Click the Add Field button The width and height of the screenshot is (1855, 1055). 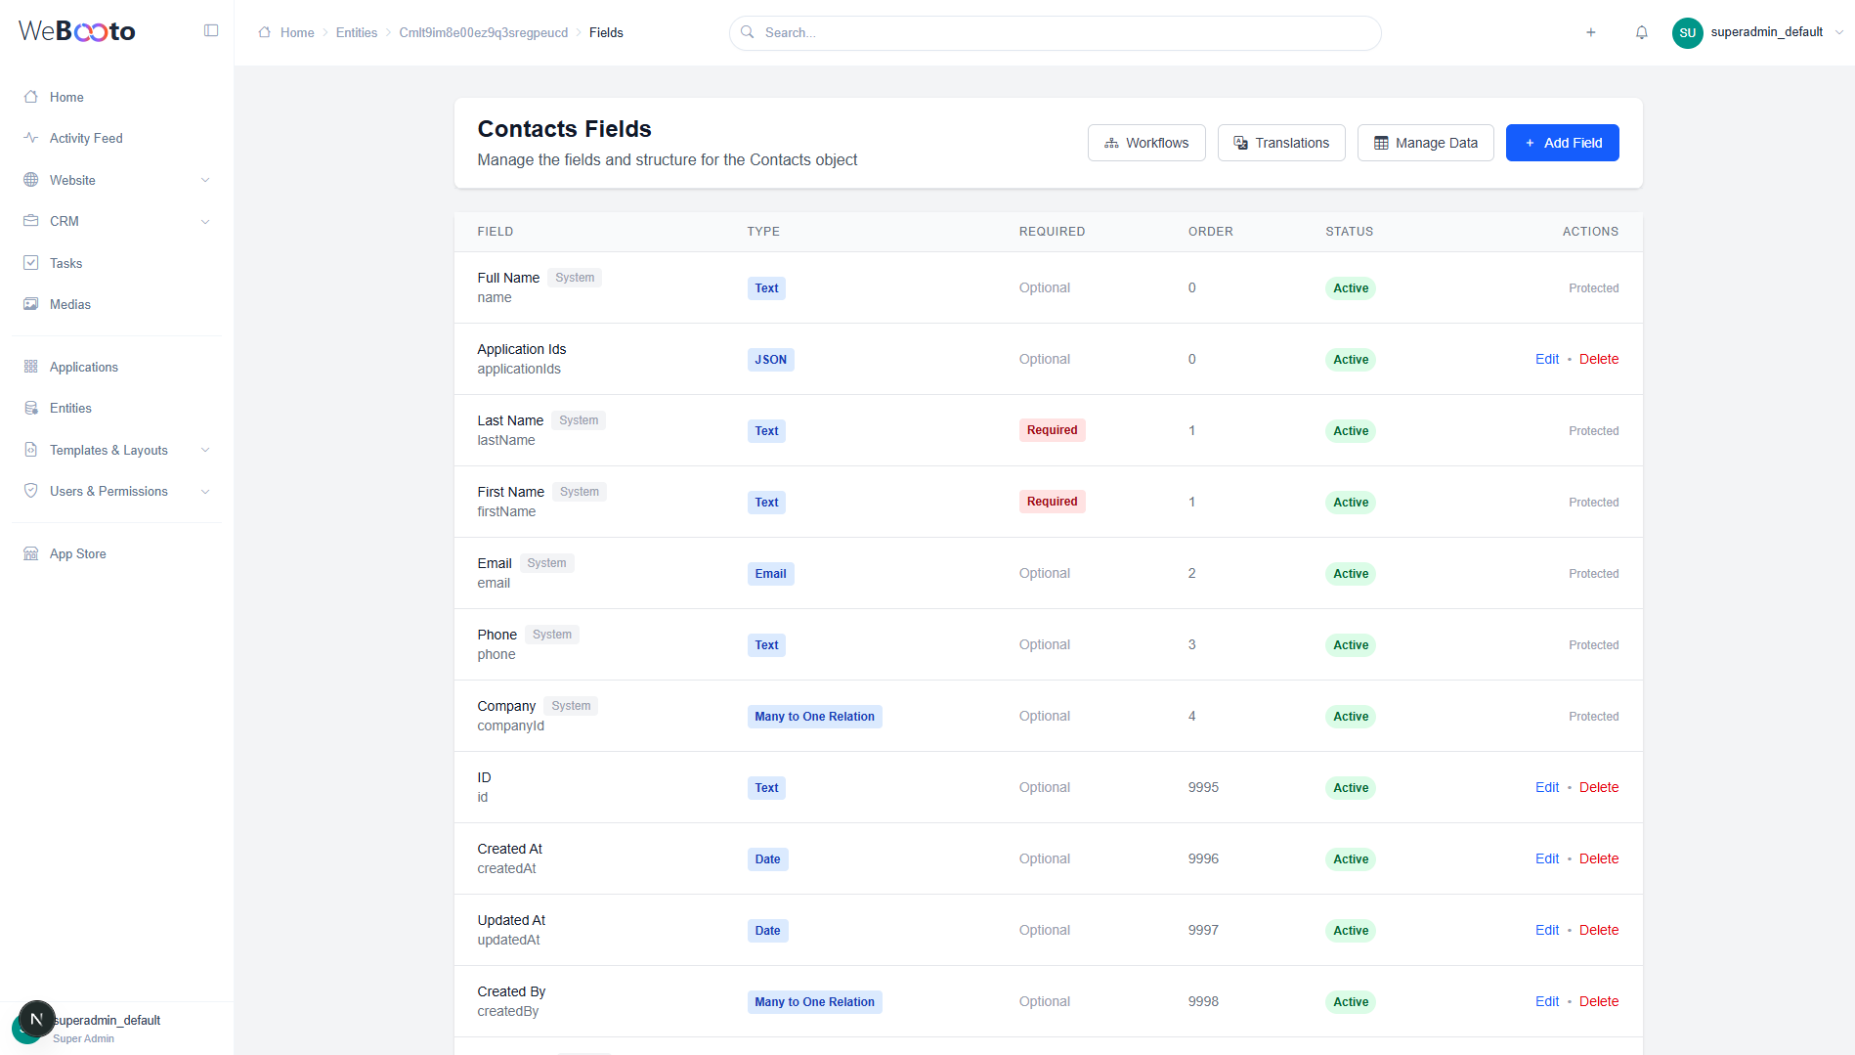point(1562,143)
